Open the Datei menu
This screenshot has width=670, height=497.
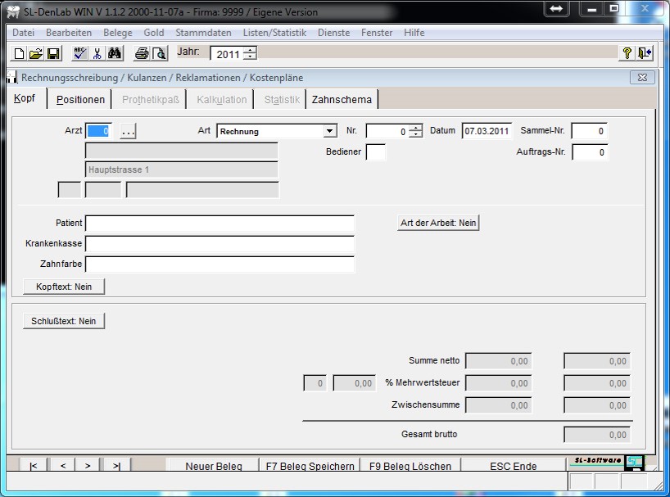23,33
